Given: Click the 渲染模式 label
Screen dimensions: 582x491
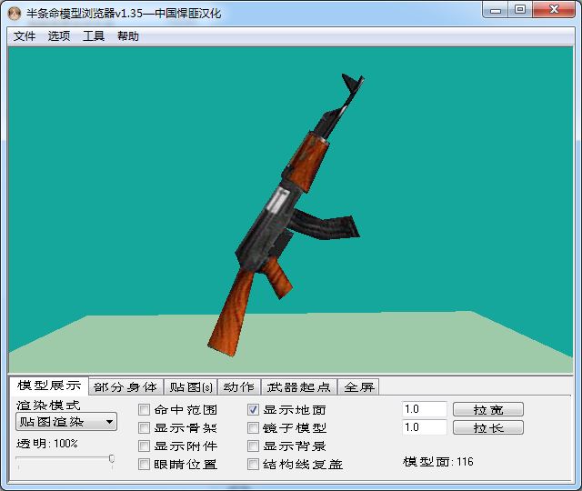Looking at the screenshot, I should point(48,405).
